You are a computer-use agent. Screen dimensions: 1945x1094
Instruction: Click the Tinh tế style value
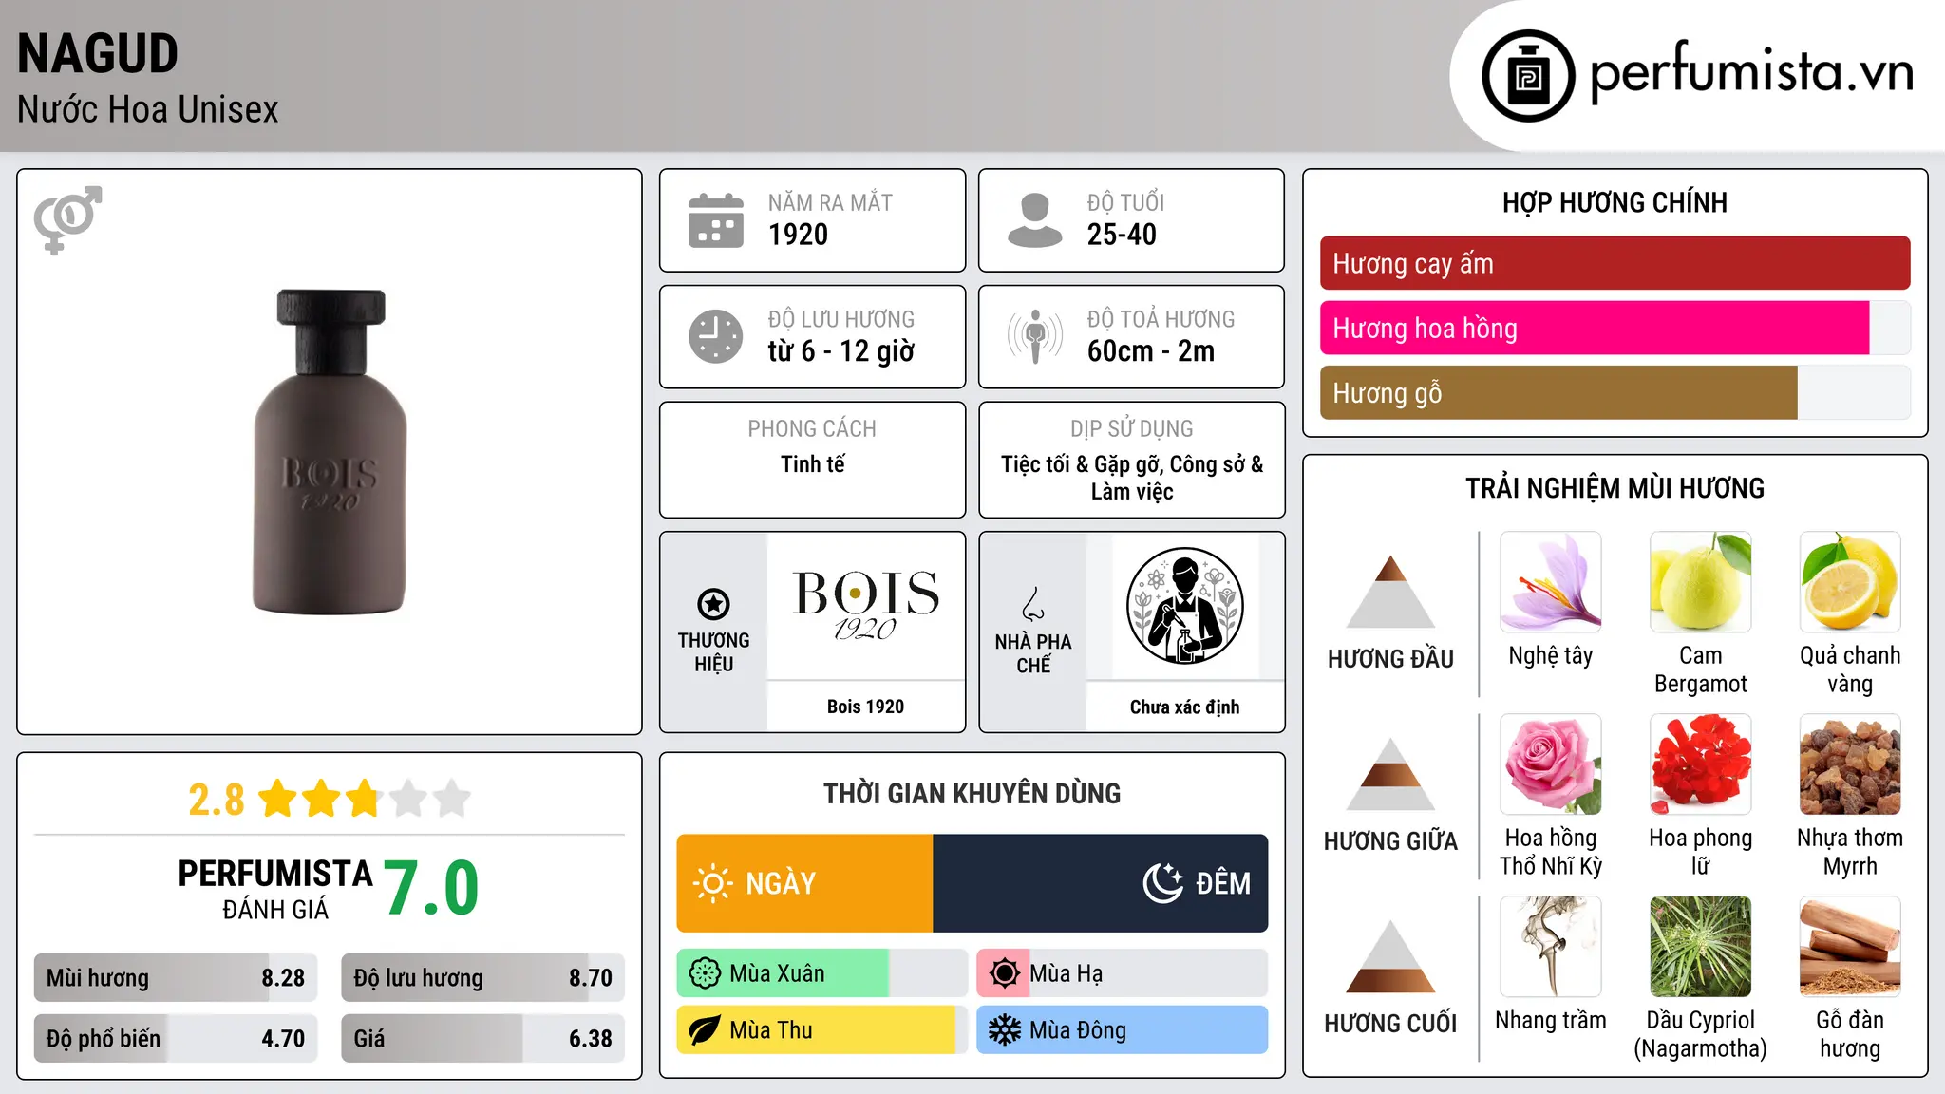pos(812,464)
